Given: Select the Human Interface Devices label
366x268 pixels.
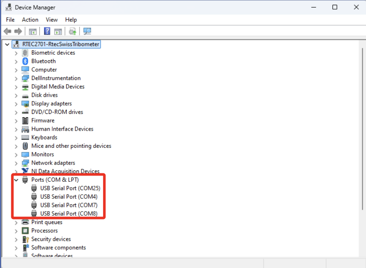Looking at the screenshot, I should 62,129.
